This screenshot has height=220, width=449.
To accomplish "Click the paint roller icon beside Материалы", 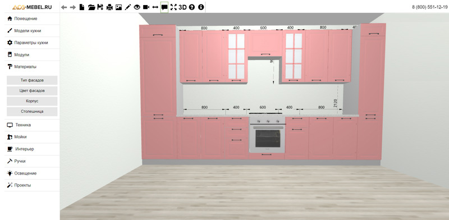I will (10, 67).
